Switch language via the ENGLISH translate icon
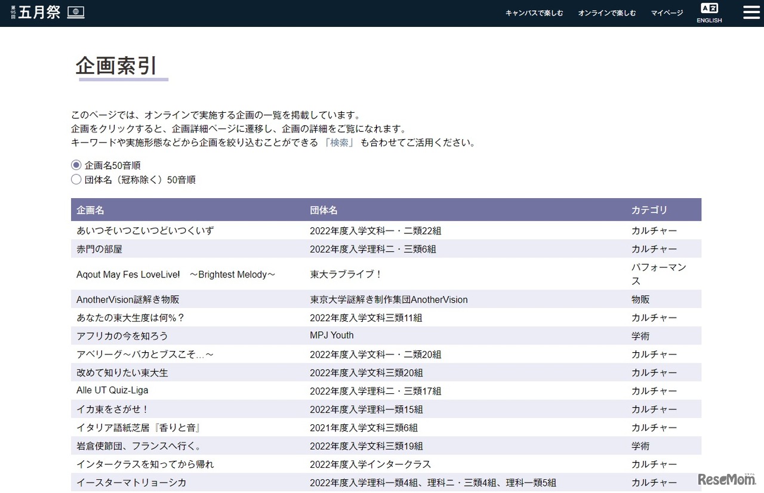Screen dimensions: 764x493 (709, 13)
